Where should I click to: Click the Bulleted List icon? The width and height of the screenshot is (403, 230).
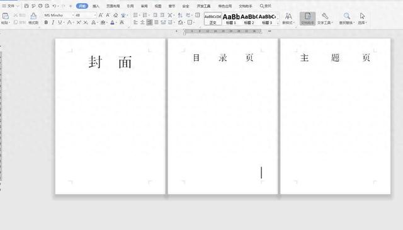(135, 15)
